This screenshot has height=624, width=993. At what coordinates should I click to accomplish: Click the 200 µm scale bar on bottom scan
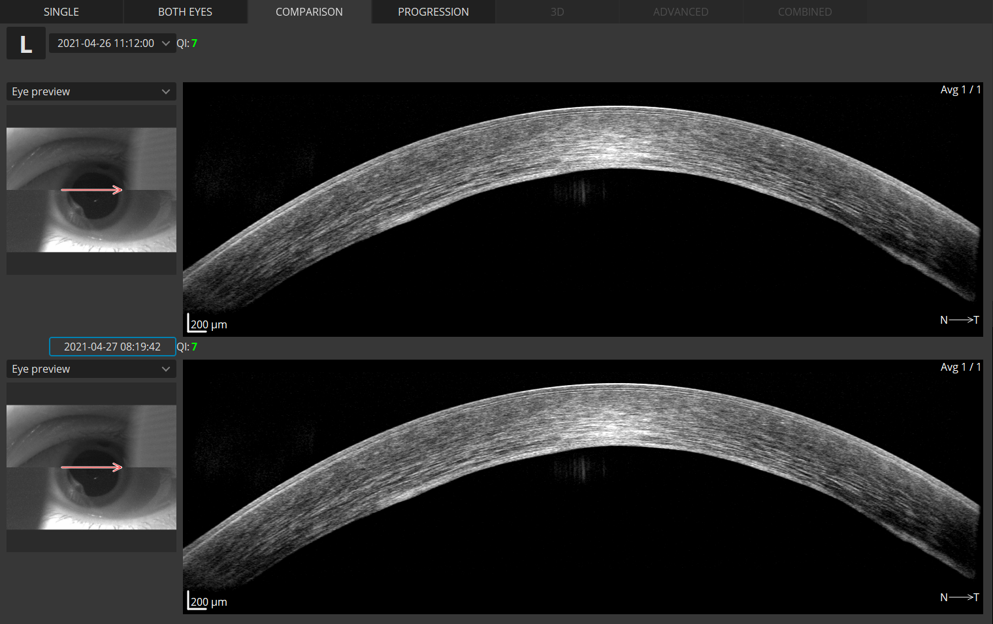click(206, 601)
